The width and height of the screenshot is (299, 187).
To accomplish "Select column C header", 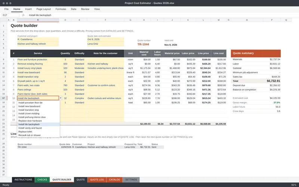I will (x=38, y=20).
